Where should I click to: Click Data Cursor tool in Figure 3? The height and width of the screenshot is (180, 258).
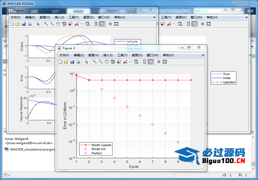pyautogui.click(x=119, y=62)
